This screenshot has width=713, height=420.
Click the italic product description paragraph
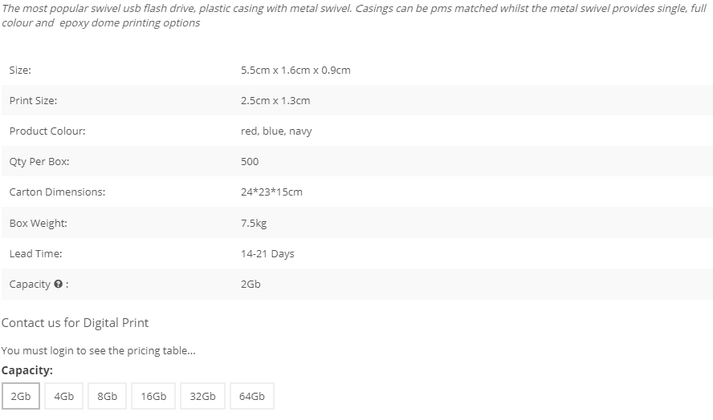pyautogui.click(x=354, y=15)
